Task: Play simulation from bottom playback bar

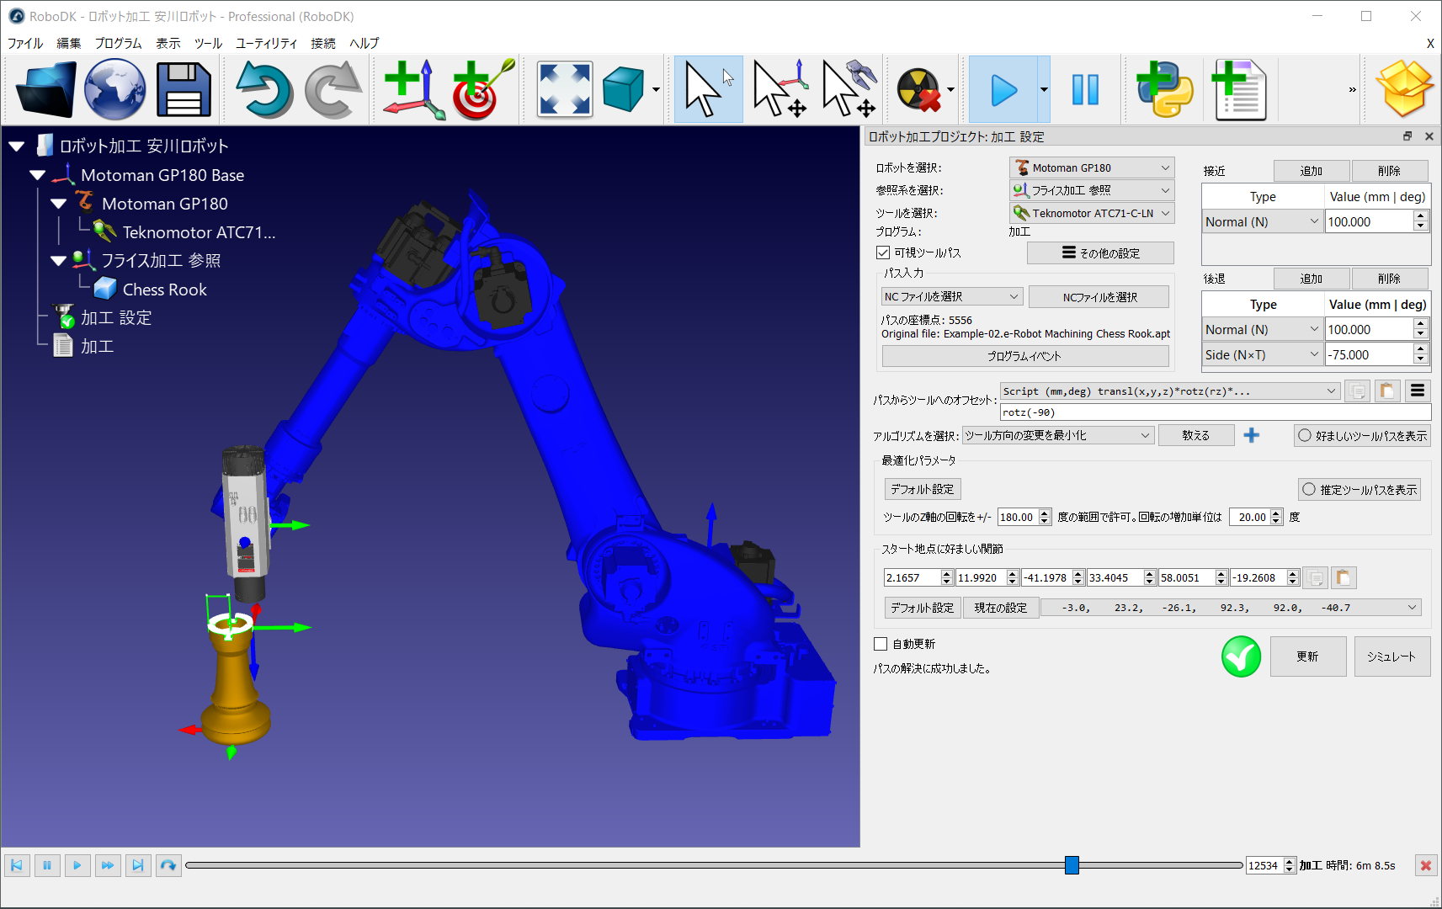Action: tap(77, 865)
